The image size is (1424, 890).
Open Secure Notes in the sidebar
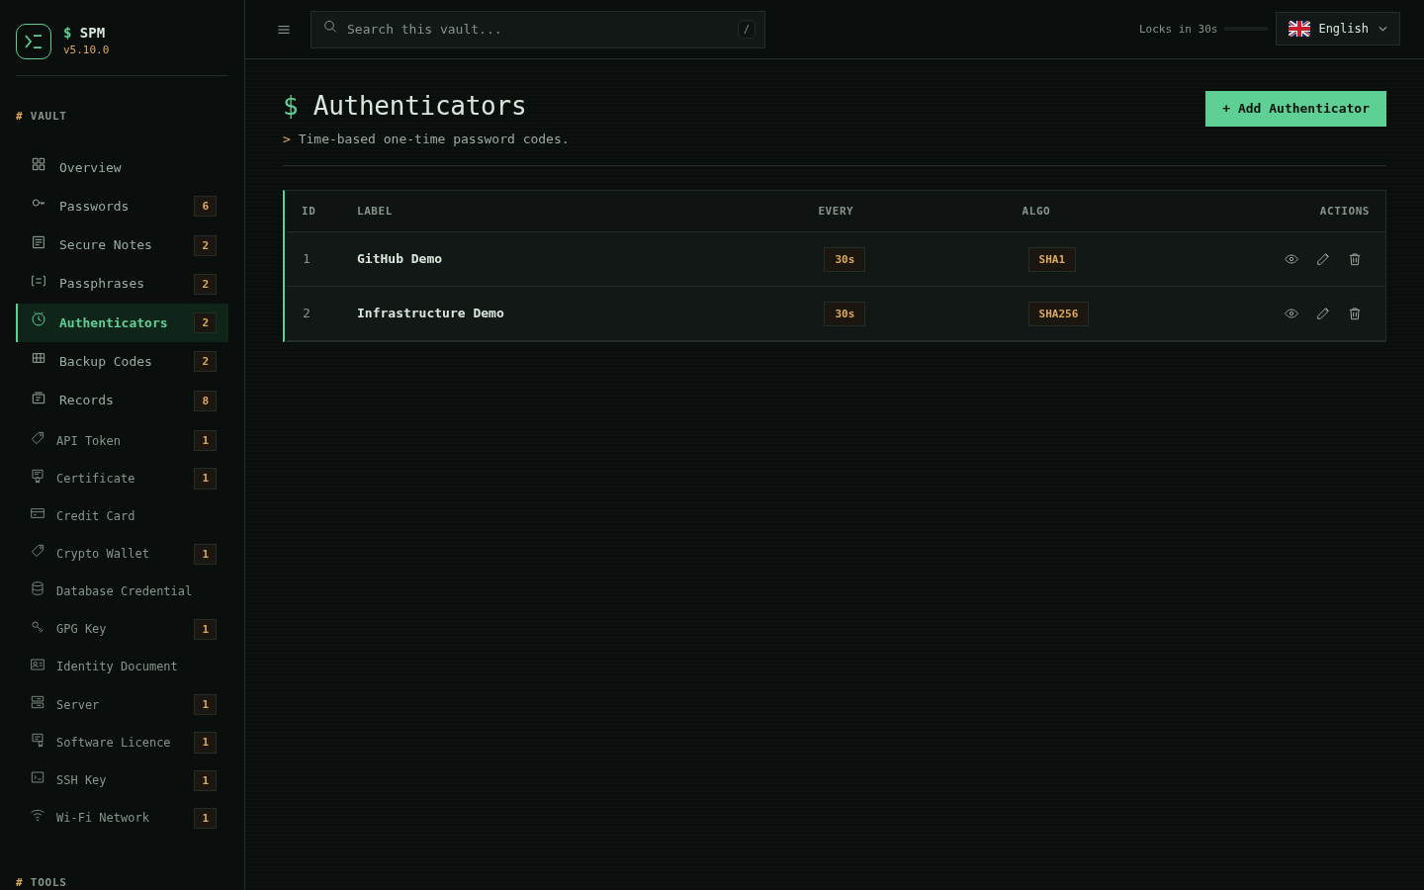coord(123,245)
